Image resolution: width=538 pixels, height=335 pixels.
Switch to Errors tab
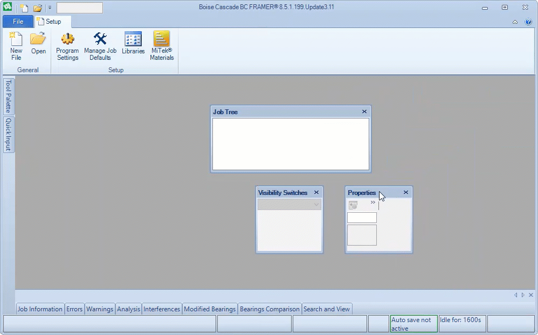click(74, 309)
